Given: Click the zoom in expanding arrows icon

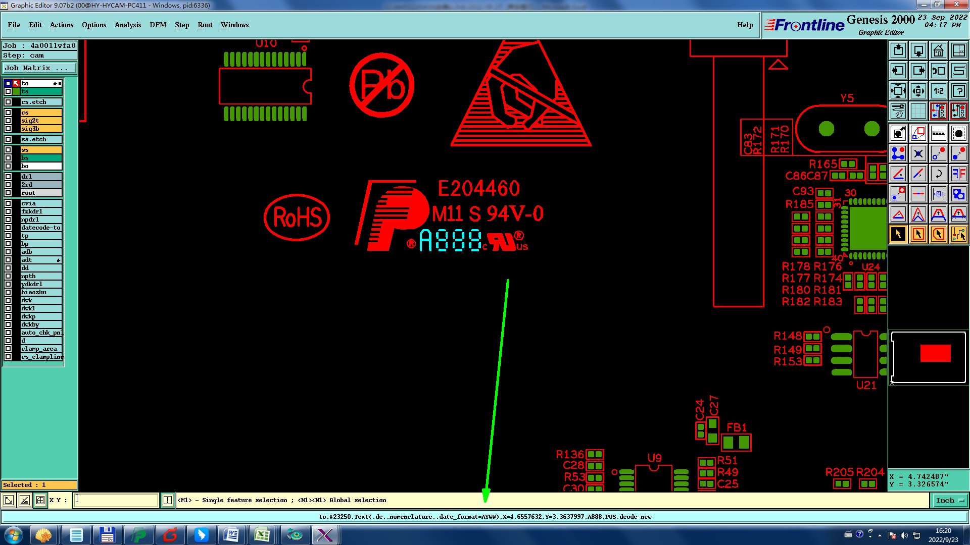Looking at the screenshot, I should 898,91.
